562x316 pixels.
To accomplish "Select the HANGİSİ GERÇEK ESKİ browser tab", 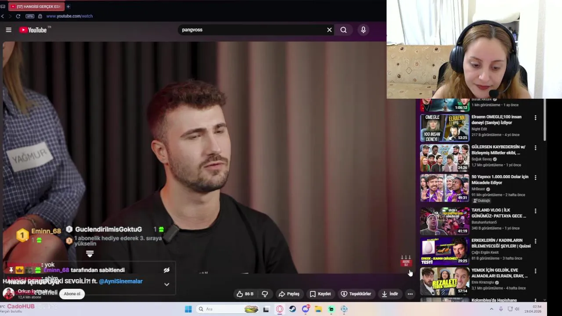I will click(36, 7).
